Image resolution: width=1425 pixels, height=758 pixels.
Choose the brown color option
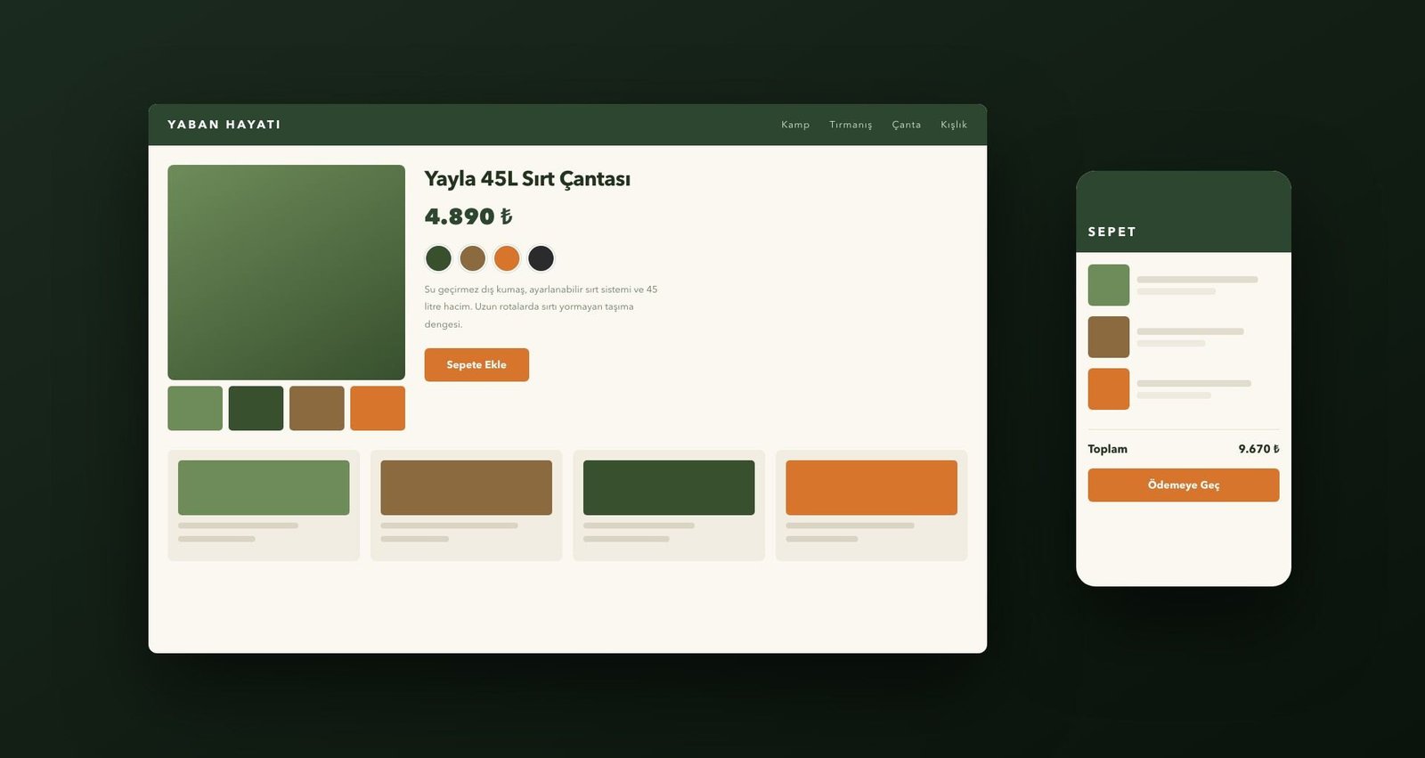[x=473, y=258]
